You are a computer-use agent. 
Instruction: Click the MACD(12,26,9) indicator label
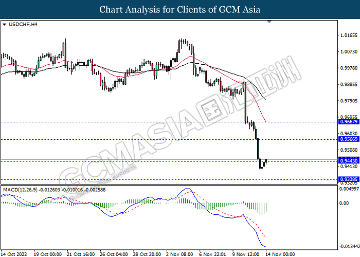coord(54,190)
